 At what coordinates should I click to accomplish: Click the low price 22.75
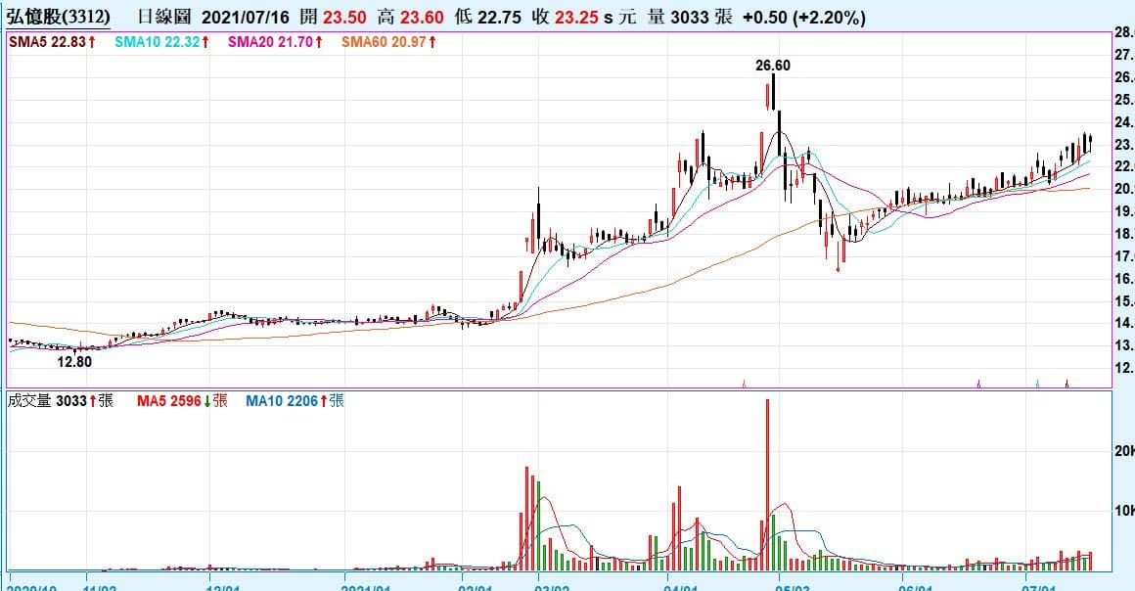(499, 17)
